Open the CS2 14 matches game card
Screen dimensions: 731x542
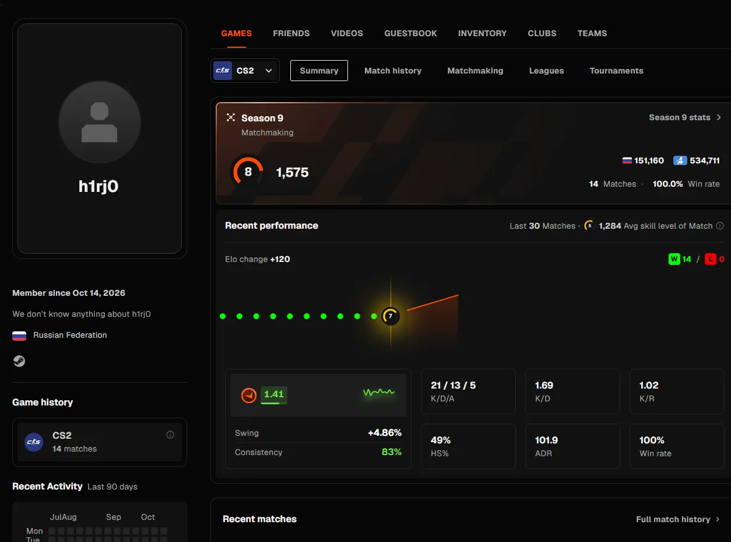(x=100, y=442)
